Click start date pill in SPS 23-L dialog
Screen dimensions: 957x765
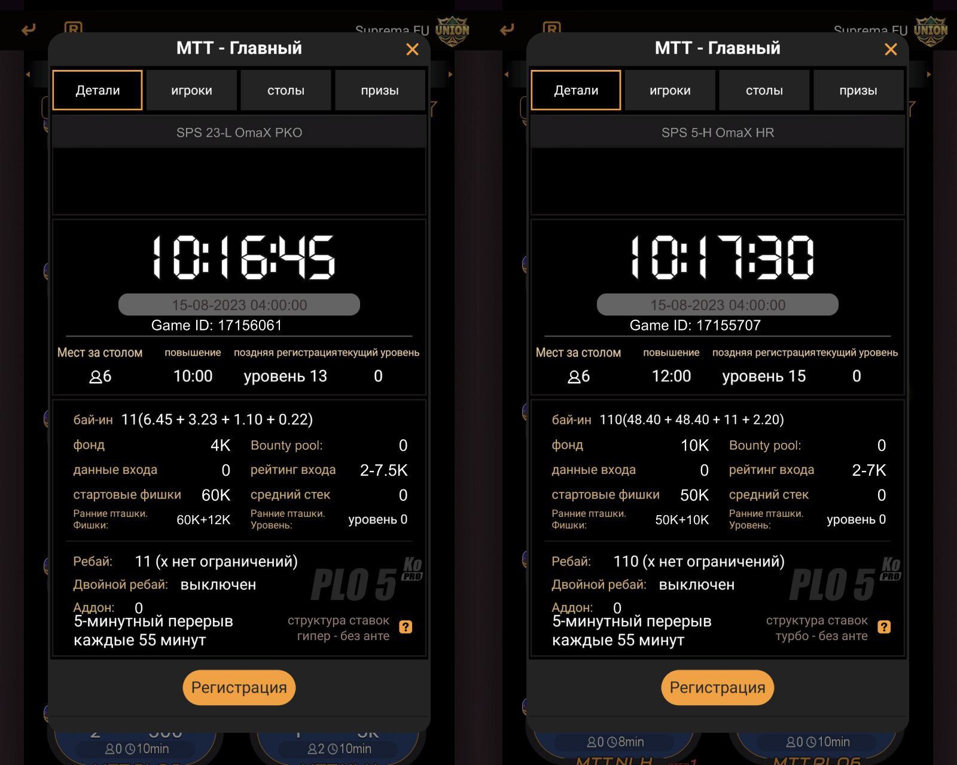pos(239,305)
